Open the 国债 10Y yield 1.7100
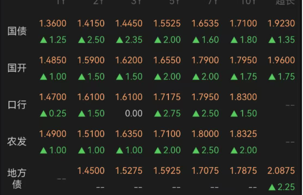The height and width of the screenshot is (195, 303). point(243,24)
